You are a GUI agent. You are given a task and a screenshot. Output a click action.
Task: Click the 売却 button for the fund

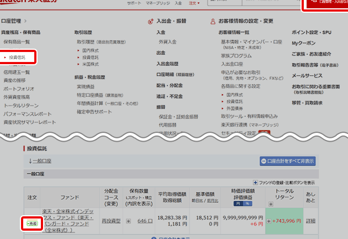pos(32,224)
